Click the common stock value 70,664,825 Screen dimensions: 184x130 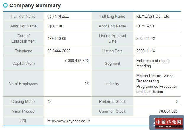click(x=168, y=111)
